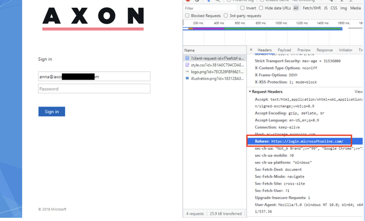Click the sec-ch-ua-mobile header line
Screen dimensions: 365x221
(274, 155)
